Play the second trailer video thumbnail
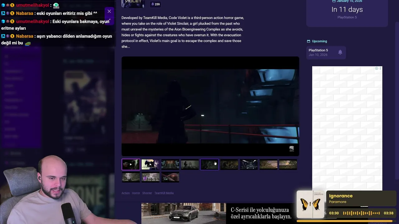 pyautogui.click(x=150, y=164)
